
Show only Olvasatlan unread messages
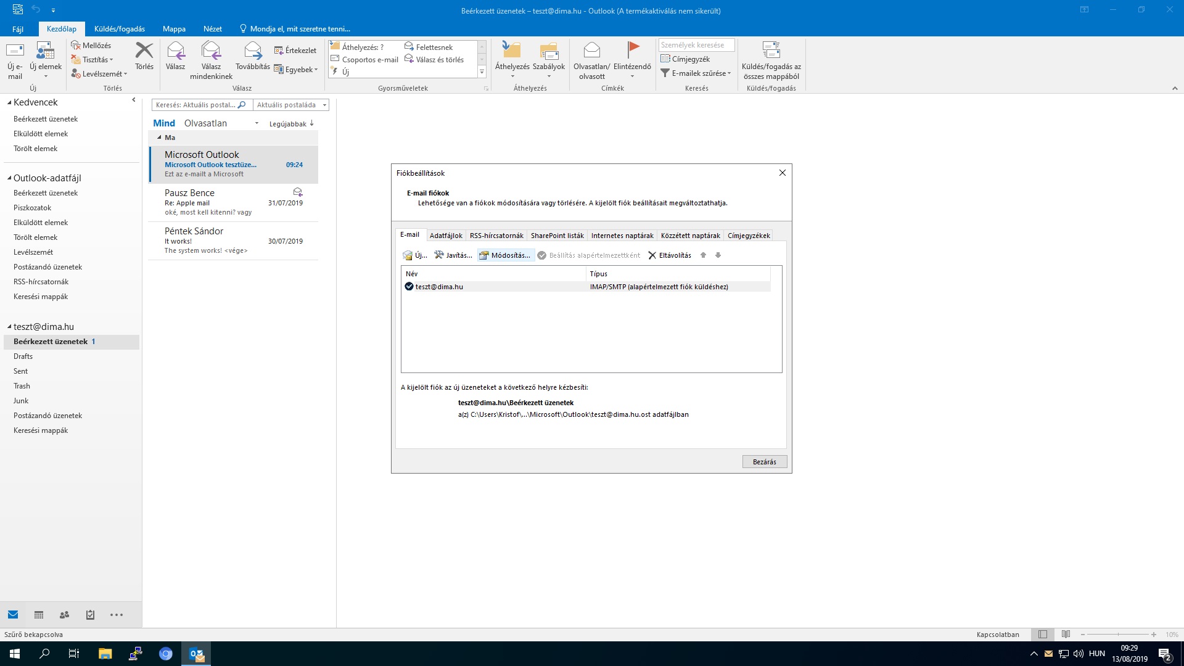click(205, 123)
